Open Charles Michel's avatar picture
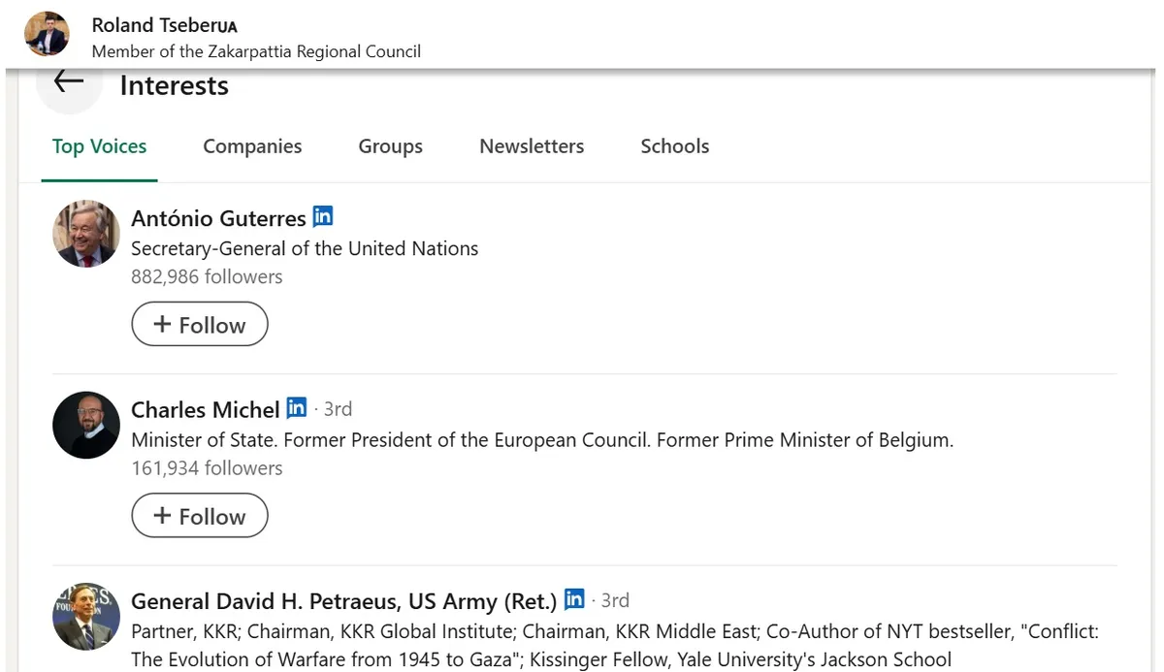This screenshot has width=1164, height=672. point(86,425)
